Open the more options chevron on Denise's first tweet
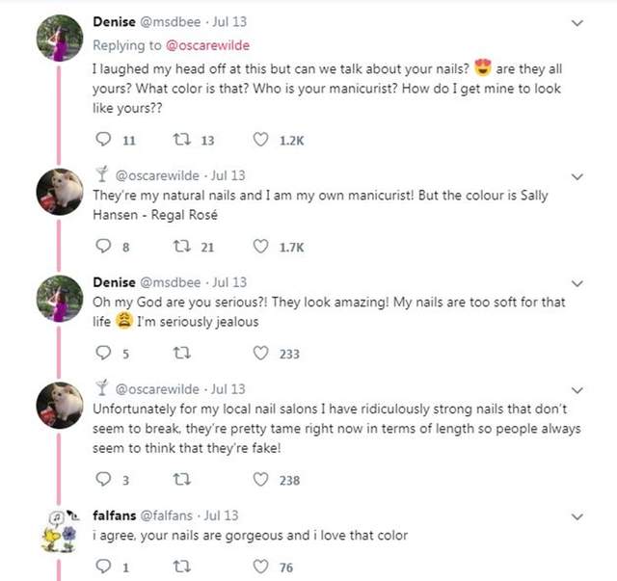617x581 pixels. [x=577, y=22]
